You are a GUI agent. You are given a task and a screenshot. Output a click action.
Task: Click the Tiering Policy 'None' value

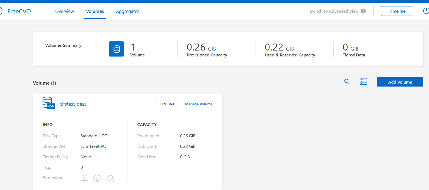[x=86, y=157]
